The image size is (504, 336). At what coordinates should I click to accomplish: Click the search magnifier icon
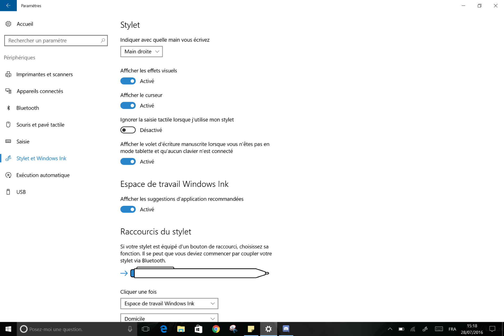pos(103,40)
